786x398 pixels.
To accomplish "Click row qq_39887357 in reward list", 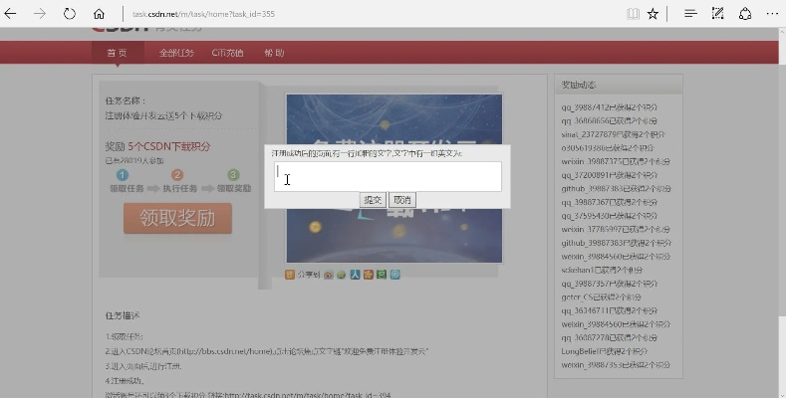I will pyautogui.click(x=609, y=283).
